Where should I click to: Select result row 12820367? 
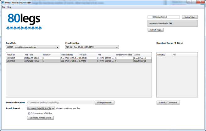(x=79, y=58)
